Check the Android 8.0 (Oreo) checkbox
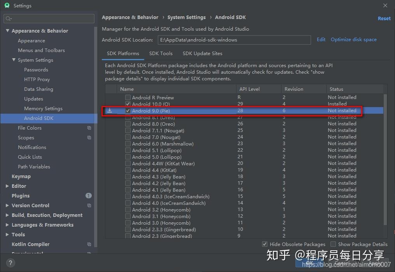The width and height of the screenshot is (395, 272). [x=128, y=124]
